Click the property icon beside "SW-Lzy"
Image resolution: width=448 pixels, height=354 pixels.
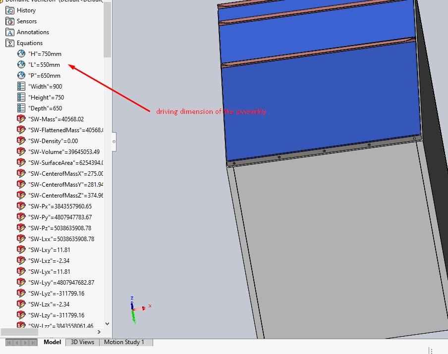pyautogui.click(x=21, y=315)
